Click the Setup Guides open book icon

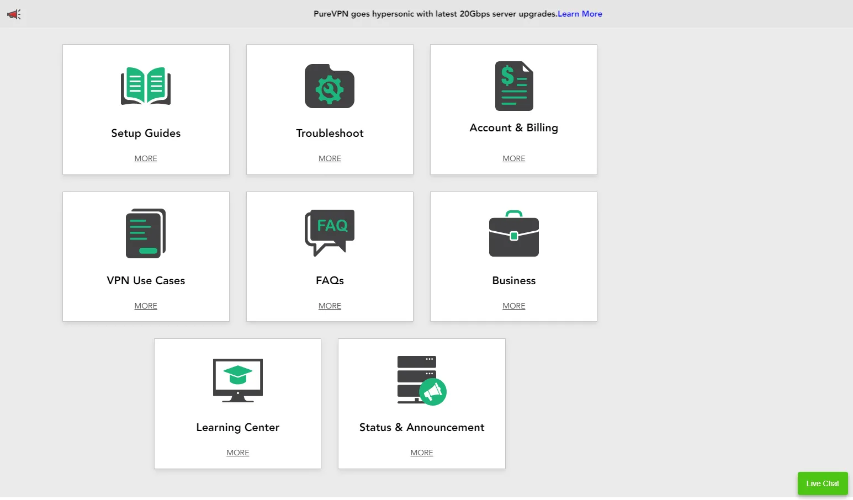[x=146, y=86]
